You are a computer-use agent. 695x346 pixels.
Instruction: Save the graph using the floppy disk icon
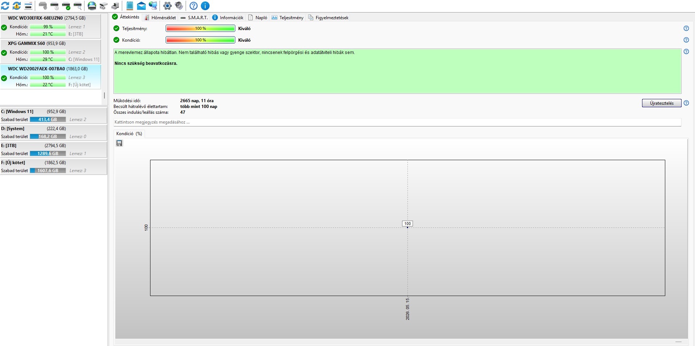tap(119, 143)
